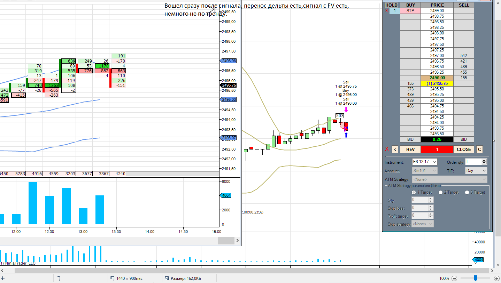
Task: Click the highlighted 2496,00 ask price cell
Action: (x=437, y=78)
